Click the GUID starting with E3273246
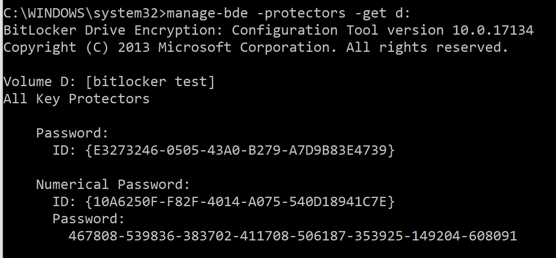The image size is (556, 258). (240, 150)
